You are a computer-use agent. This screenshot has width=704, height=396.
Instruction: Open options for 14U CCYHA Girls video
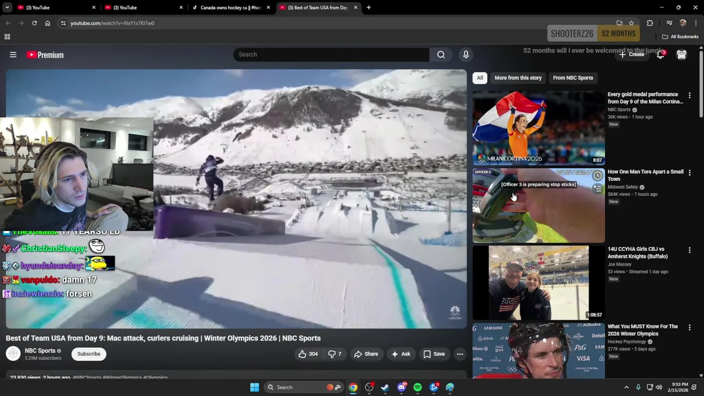point(689,250)
